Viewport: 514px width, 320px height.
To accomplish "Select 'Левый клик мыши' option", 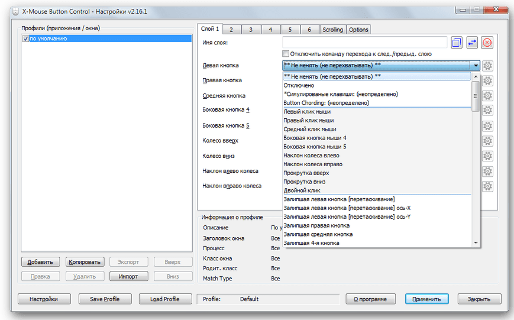I will pos(377,112).
